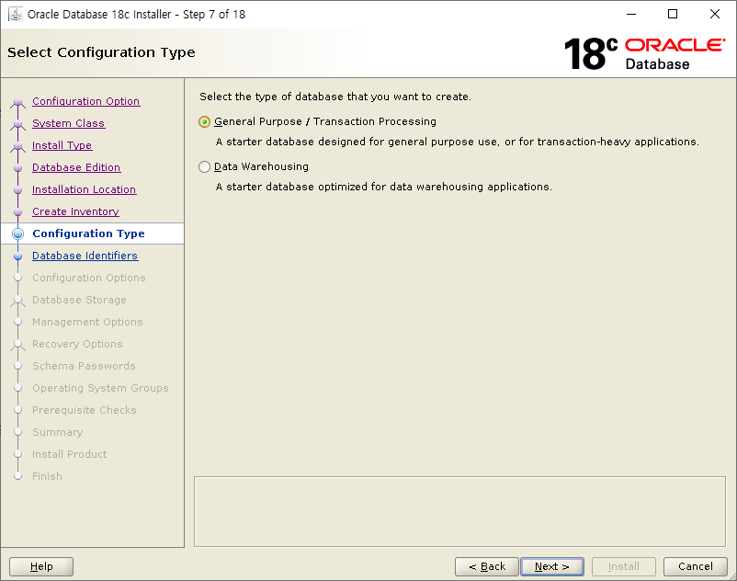Click disabled Finish step text

click(x=47, y=476)
